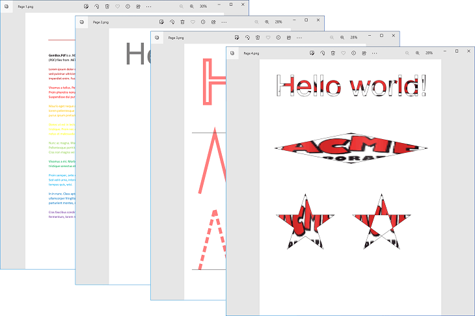The image size is (475, 316).
Task: Show file info for Page 4.png
Action: [354, 53]
